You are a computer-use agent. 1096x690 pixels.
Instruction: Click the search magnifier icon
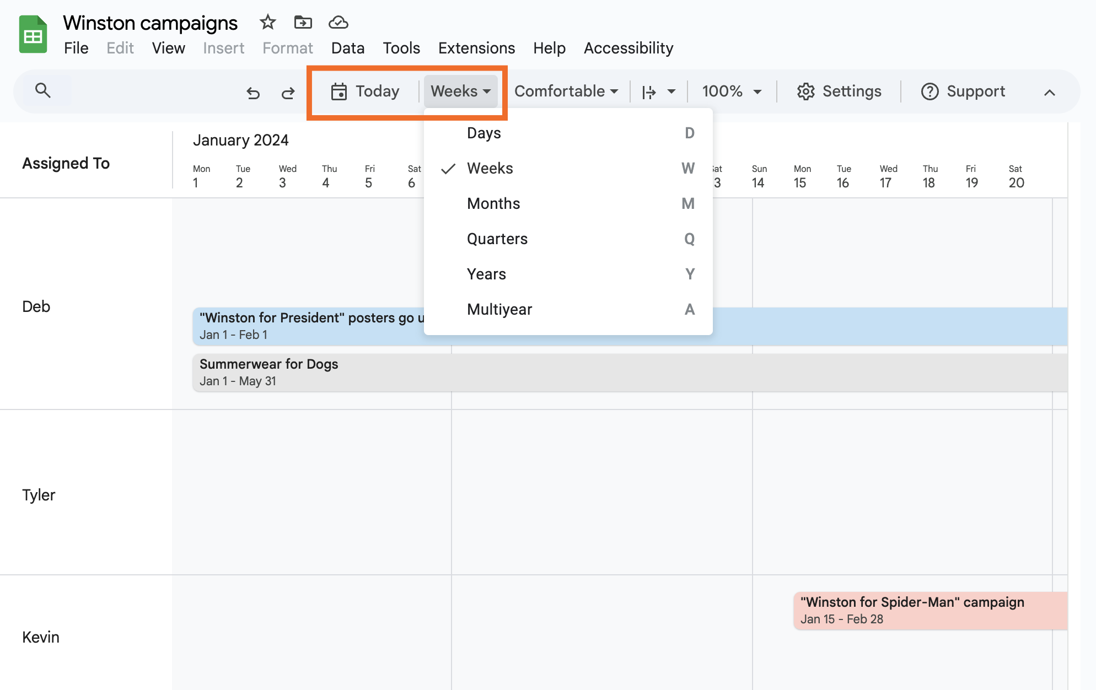[43, 90]
